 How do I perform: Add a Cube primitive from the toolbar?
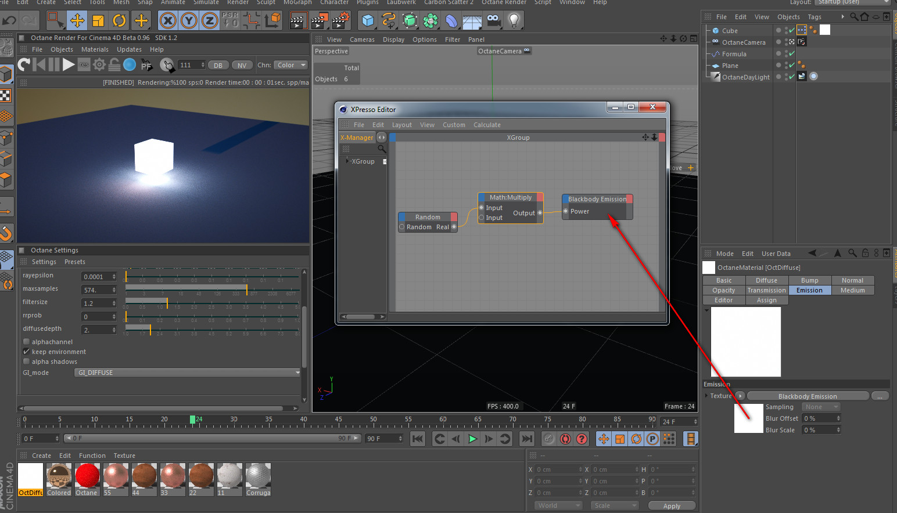click(368, 21)
